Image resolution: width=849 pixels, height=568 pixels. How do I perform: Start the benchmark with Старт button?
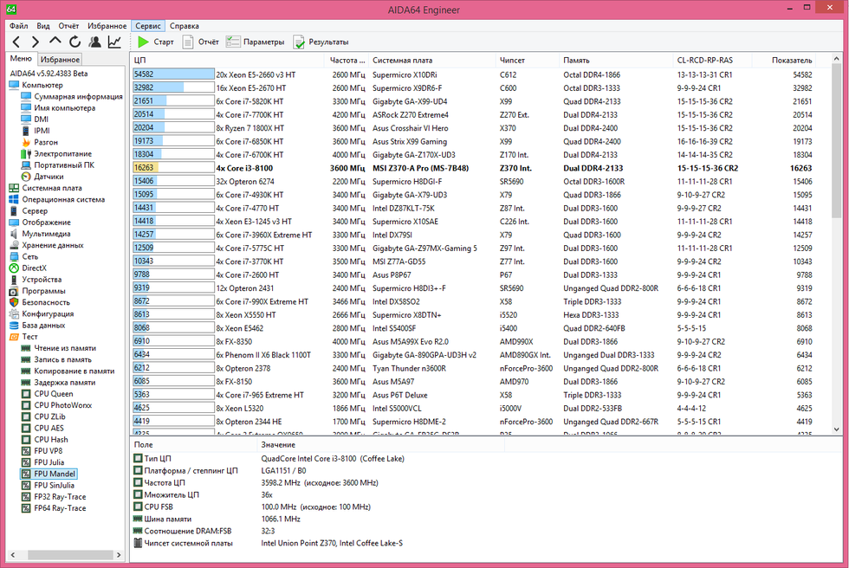[x=155, y=42]
